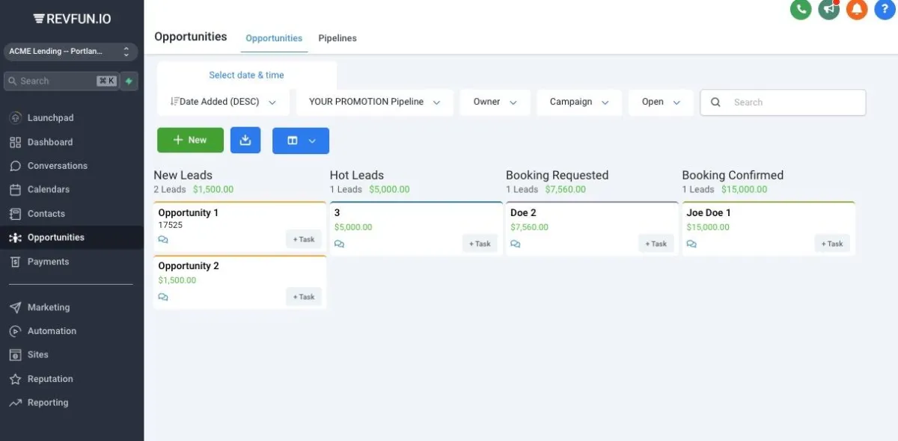898x441 pixels.
Task: Switch to the Pipelines tab
Action: 337,38
